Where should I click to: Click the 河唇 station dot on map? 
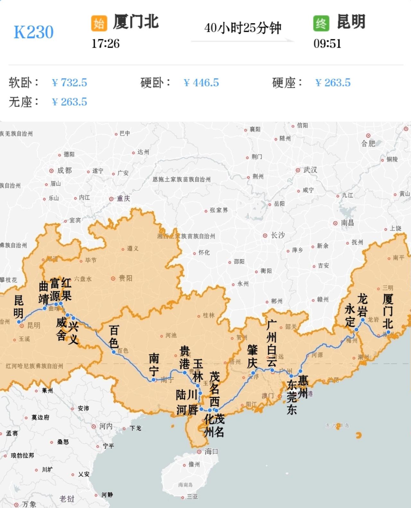pos(201,409)
